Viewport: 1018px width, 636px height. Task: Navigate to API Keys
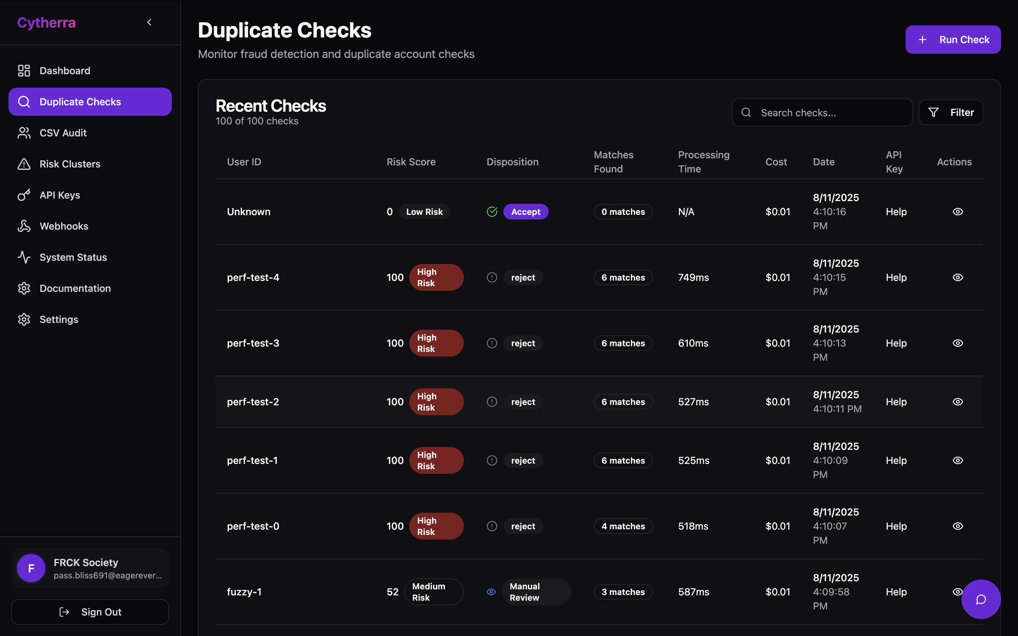click(90, 195)
